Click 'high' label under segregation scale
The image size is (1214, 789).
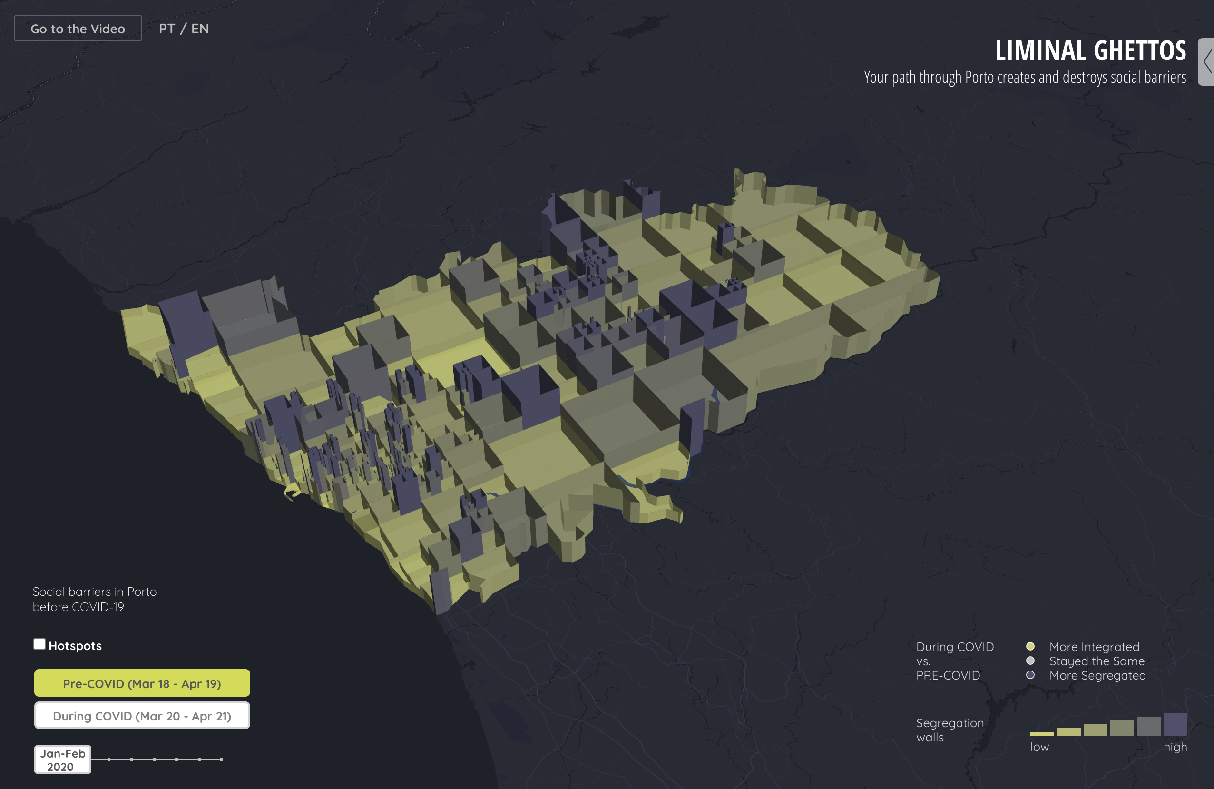tap(1175, 747)
